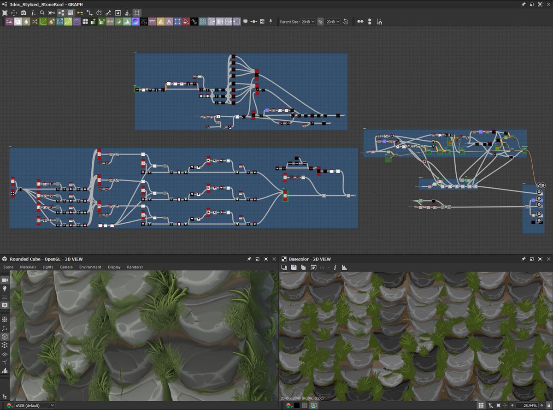
Task: Open the search tool in the graph toolbar
Action: pyautogui.click(x=42, y=12)
